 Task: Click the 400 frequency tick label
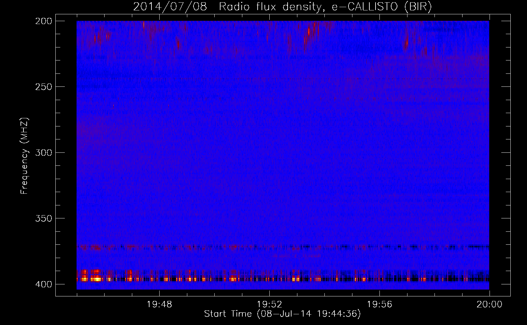click(44, 284)
